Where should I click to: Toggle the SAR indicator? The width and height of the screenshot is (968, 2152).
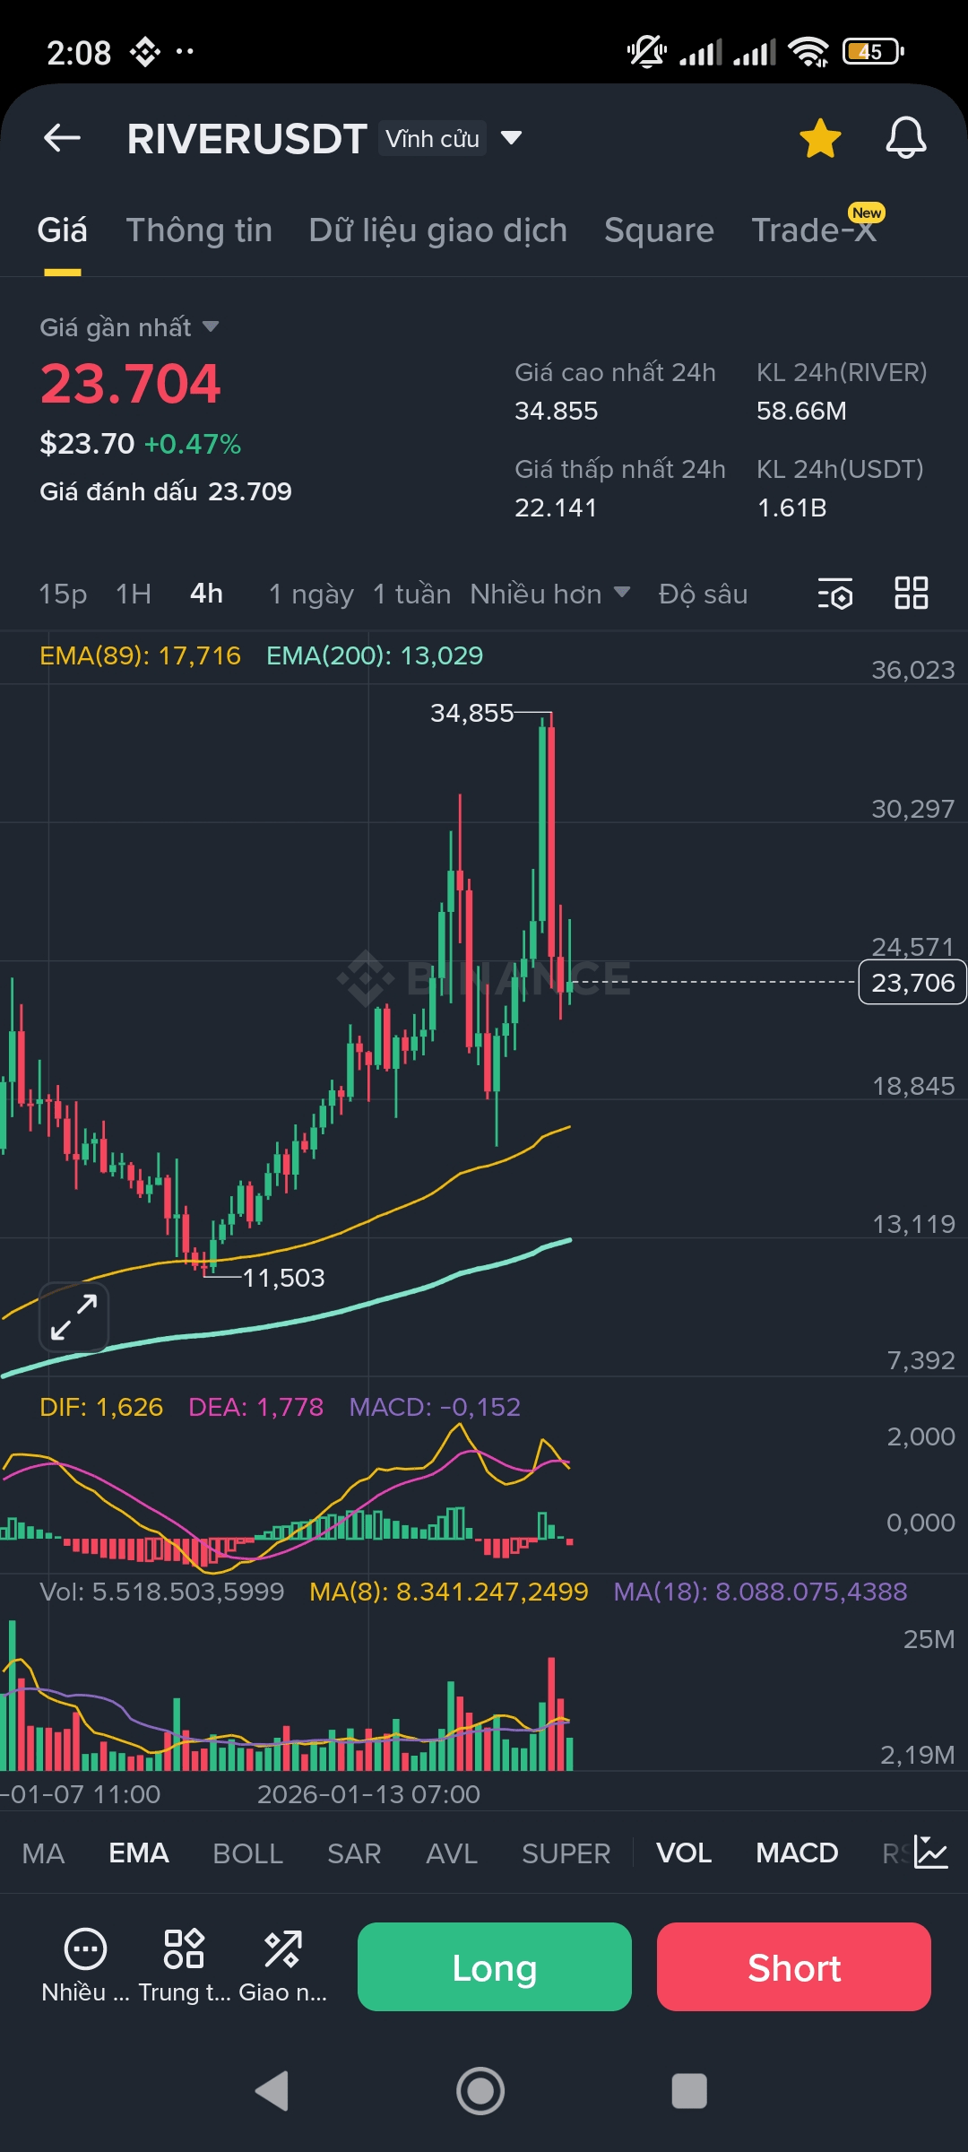[x=354, y=1853]
